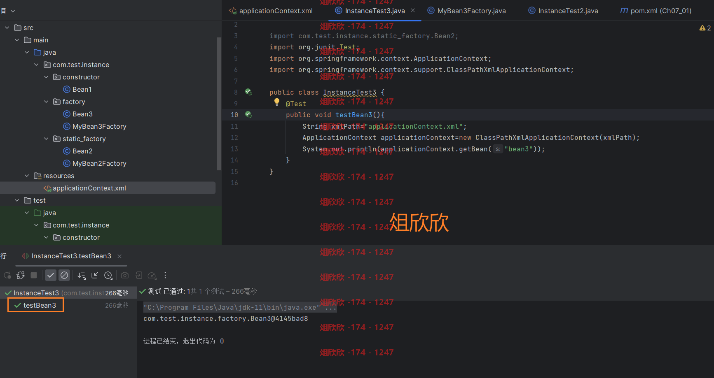
Task: Select Bean1 class in project tree
Action: coord(77,89)
